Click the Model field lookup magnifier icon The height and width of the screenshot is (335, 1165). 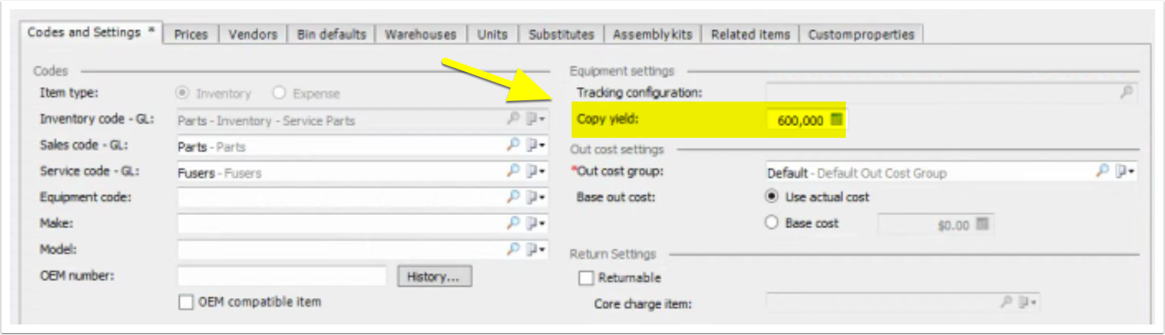click(x=513, y=249)
